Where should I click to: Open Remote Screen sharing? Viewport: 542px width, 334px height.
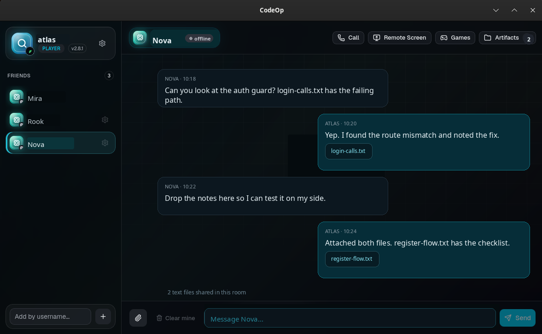400,38
